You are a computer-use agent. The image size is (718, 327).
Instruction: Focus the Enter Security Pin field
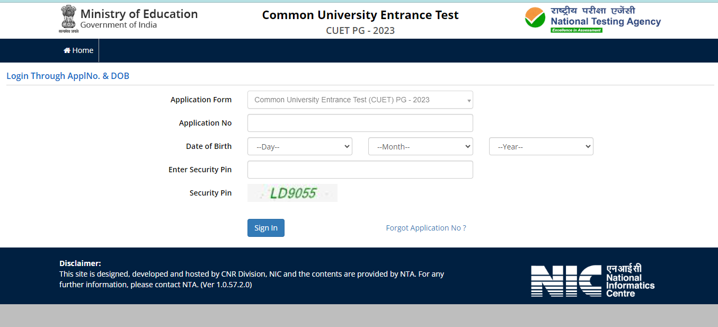360,170
